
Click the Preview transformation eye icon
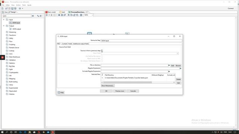[x=59, y=15]
